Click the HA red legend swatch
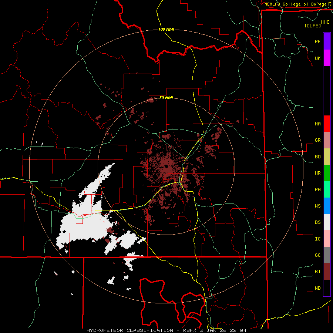Image resolution: width=333 pixels, height=333 pixels. [327, 124]
